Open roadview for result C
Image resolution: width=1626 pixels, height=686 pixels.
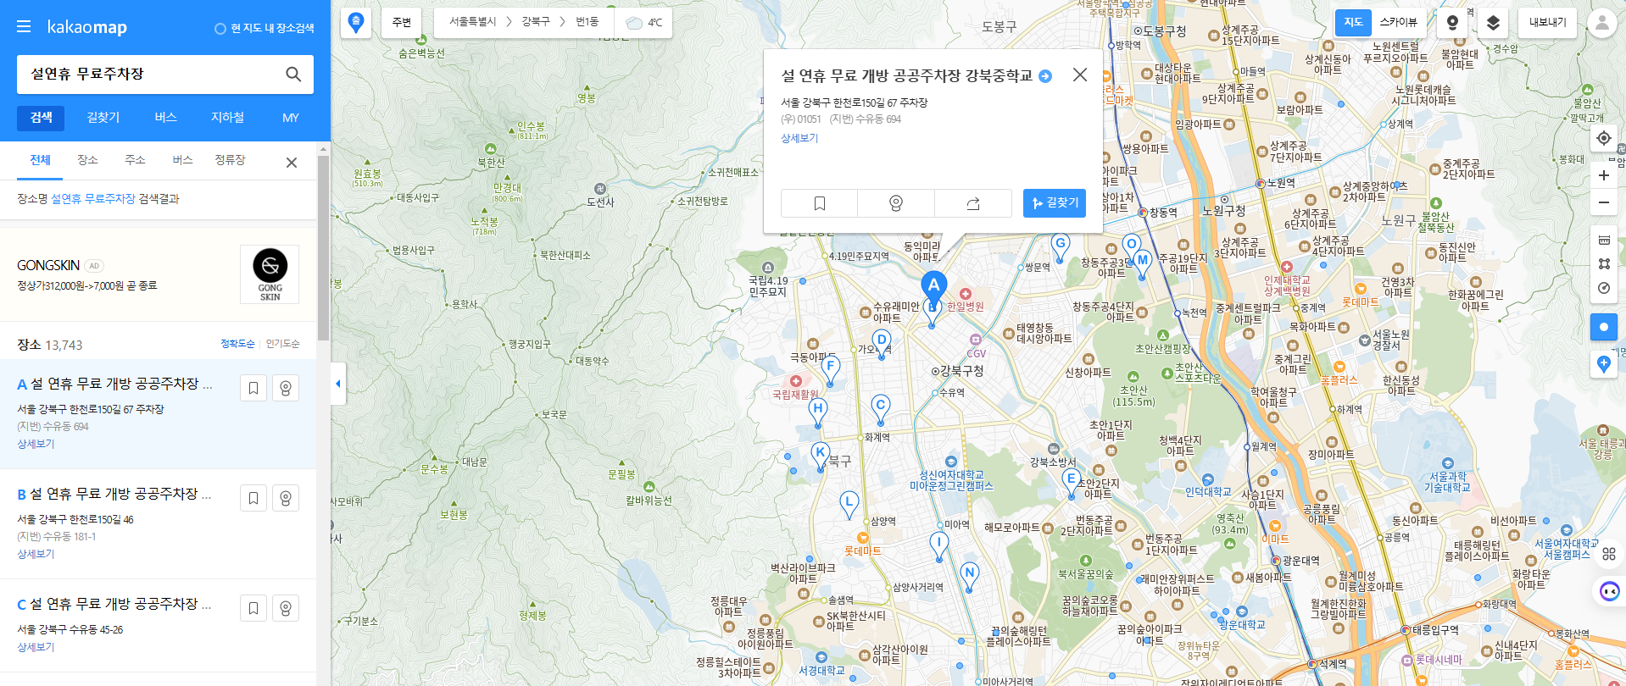click(x=286, y=608)
